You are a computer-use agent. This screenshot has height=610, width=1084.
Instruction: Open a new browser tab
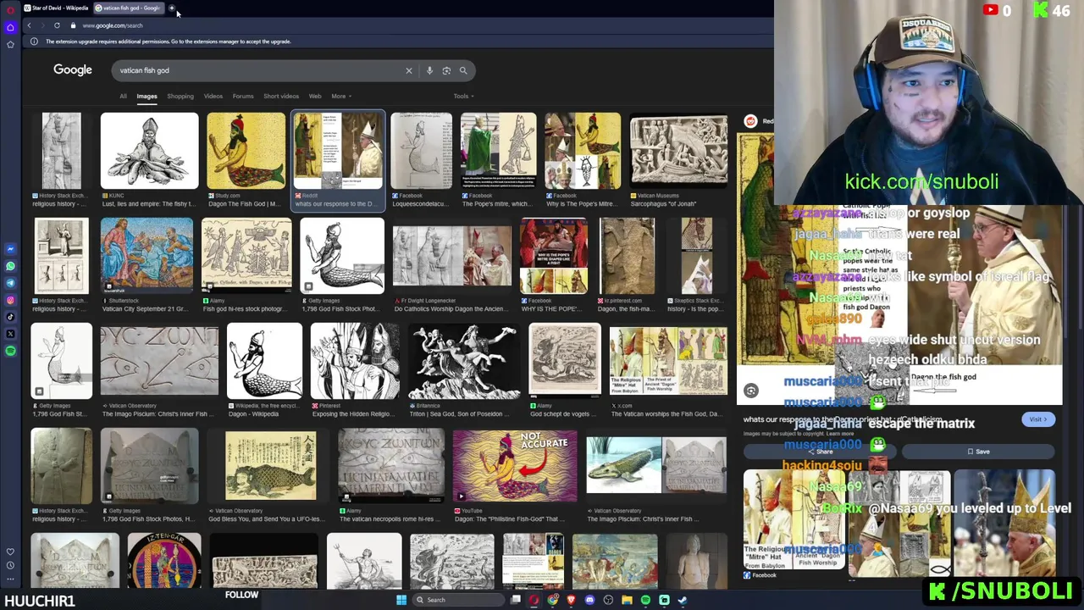tap(171, 8)
